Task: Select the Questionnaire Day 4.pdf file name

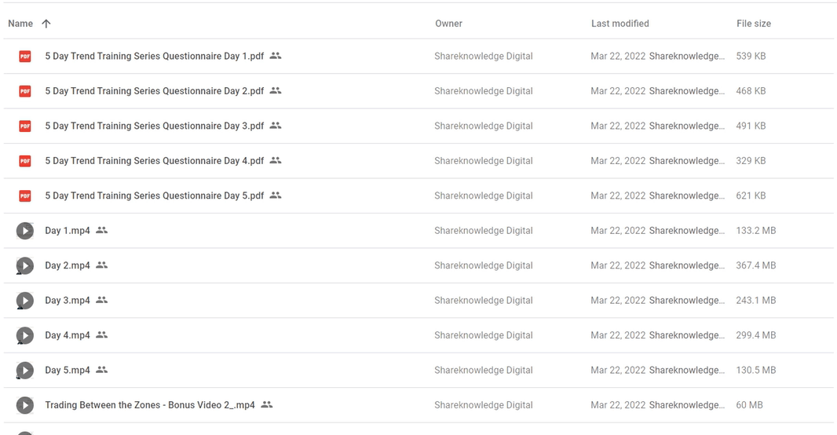Action: (x=154, y=161)
